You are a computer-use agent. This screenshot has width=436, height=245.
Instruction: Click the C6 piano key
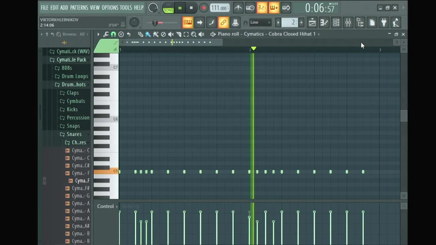pos(106,119)
